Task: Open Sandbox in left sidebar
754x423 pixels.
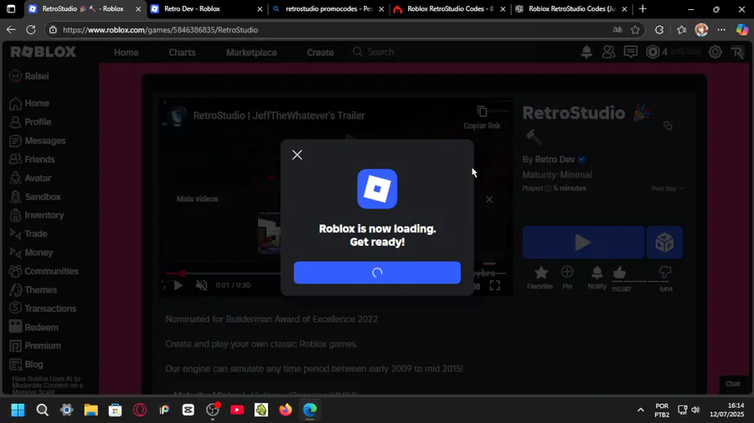Action: point(35,196)
